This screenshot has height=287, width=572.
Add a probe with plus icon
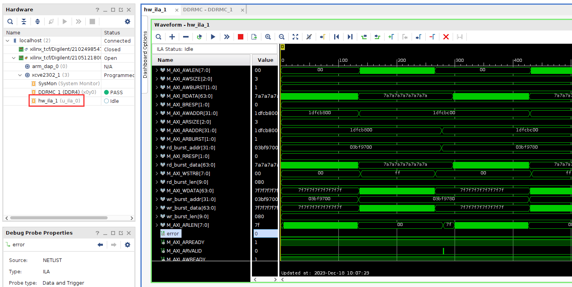point(172,37)
